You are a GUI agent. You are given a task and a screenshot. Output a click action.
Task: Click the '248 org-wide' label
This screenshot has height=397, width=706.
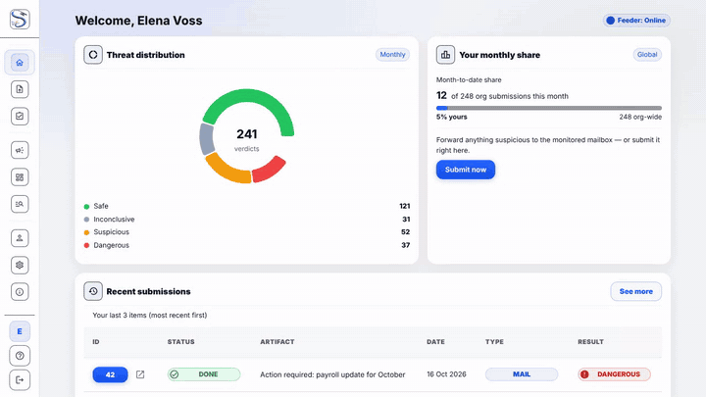(x=640, y=117)
